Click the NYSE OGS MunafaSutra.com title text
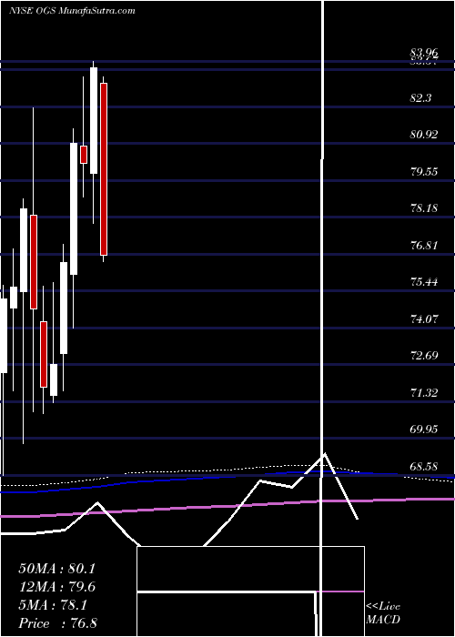The height and width of the screenshot is (637, 455). [x=72, y=11]
